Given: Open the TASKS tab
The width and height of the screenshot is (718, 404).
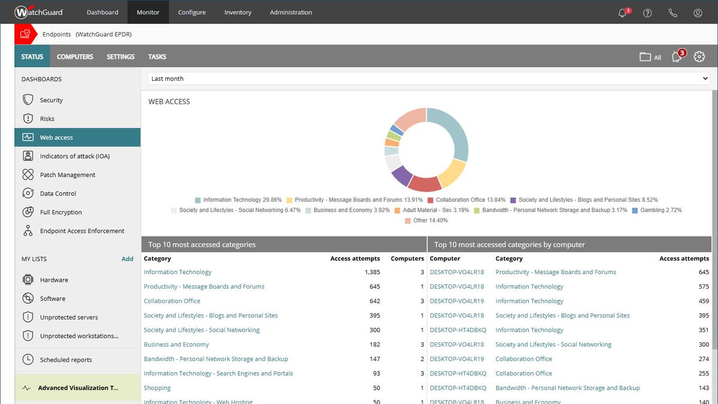Looking at the screenshot, I should [x=157, y=56].
